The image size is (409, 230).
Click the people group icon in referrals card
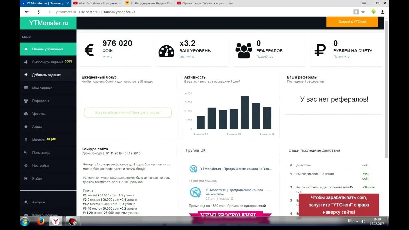244,50
